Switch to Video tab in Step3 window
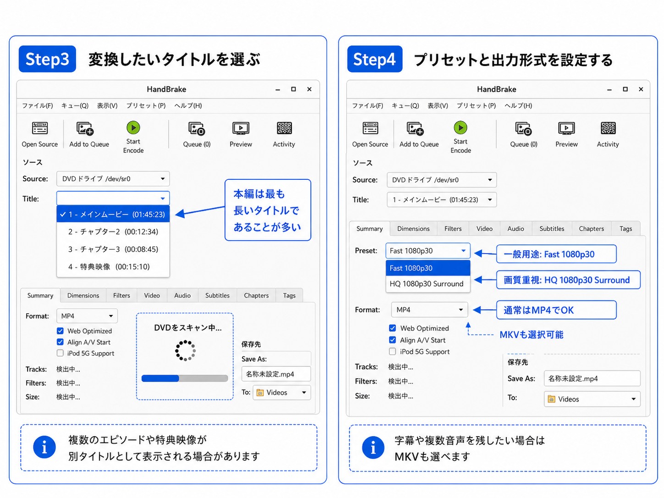Screen dimensions: 664x498 tap(152, 295)
